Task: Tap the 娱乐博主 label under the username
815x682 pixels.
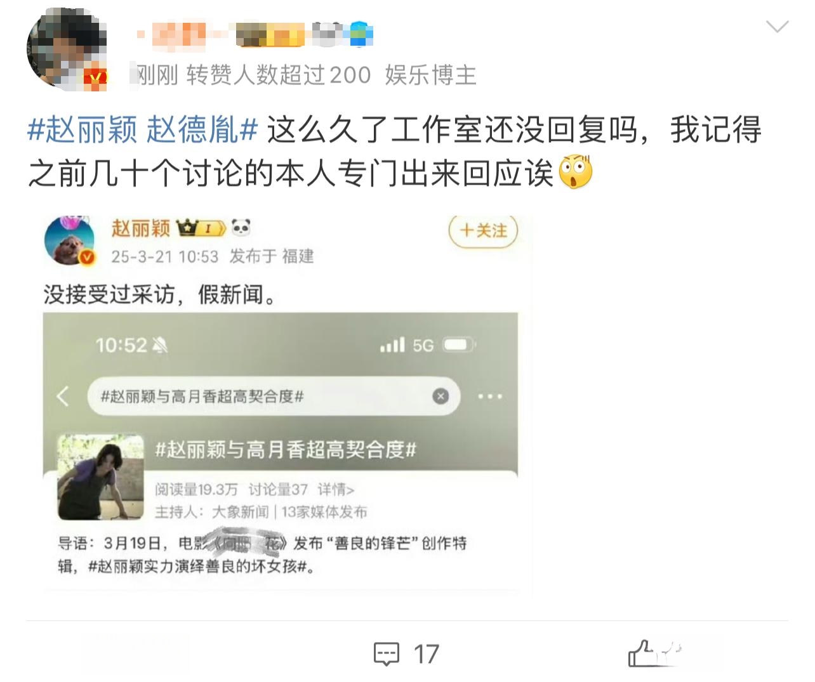Action: (x=430, y=75)
